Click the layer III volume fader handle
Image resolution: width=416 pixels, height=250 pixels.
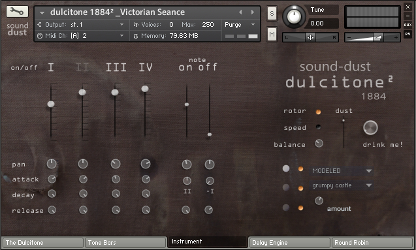pyautogui.click(x=115, y=92)
